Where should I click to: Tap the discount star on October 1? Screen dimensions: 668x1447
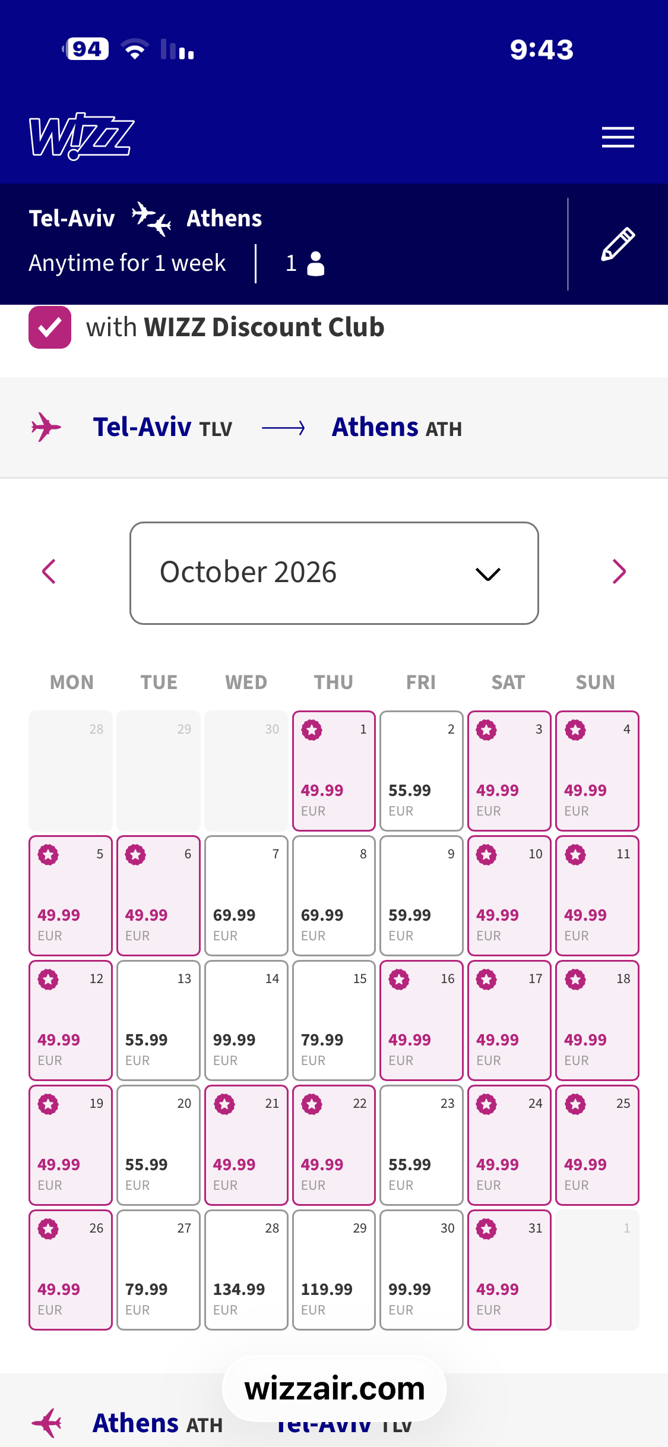[x=312, y=730]
